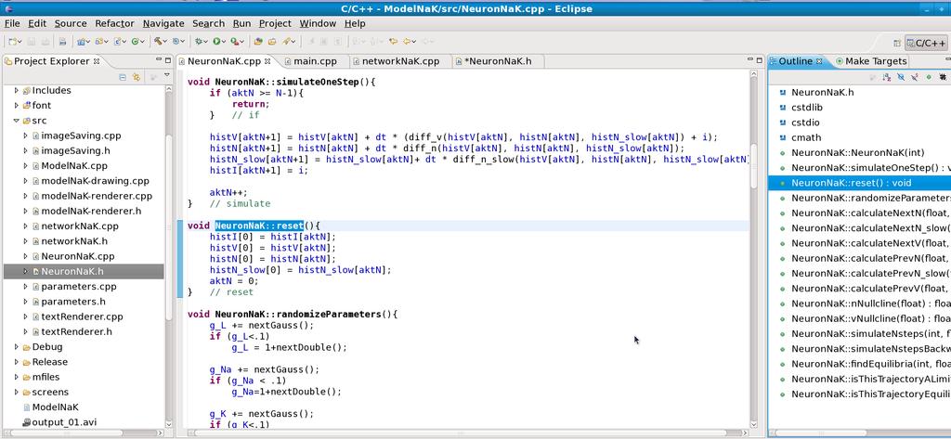This screenshot has height=439, width=951.
Task: Open the Run button dropdown arrow
Action: (223, 41)
